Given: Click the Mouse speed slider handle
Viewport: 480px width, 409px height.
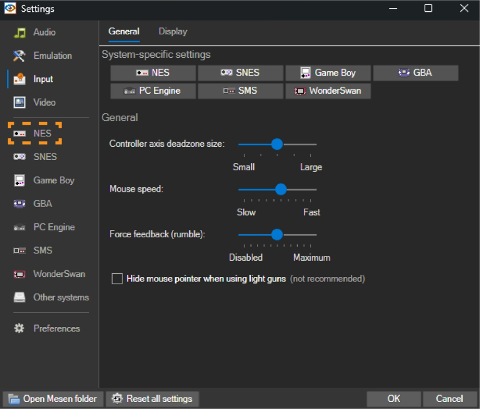Looking at the screenshot, I should tap(281, 189).
